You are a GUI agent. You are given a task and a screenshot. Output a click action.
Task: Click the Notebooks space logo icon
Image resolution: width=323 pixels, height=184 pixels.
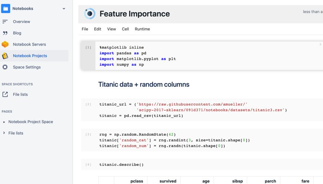[x=6, y=9]
